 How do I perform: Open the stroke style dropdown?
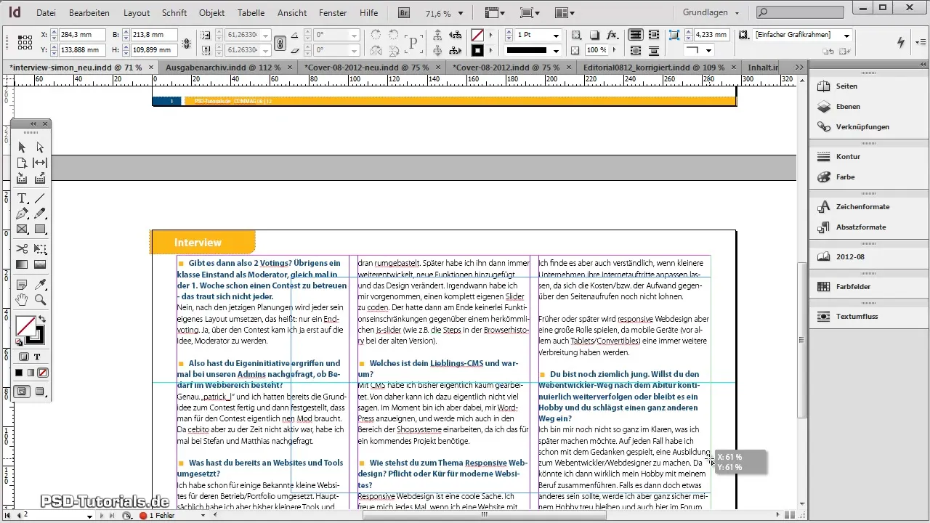pos(556,50)
